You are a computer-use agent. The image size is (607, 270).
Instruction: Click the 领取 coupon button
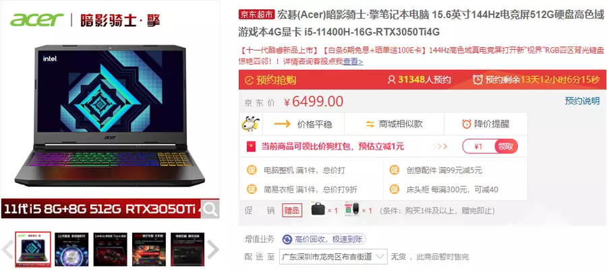pyautogui.click(x=506, y=147)
